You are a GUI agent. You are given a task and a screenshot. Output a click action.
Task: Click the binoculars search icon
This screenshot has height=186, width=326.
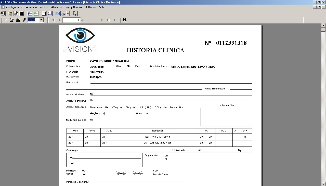point(124,20)
